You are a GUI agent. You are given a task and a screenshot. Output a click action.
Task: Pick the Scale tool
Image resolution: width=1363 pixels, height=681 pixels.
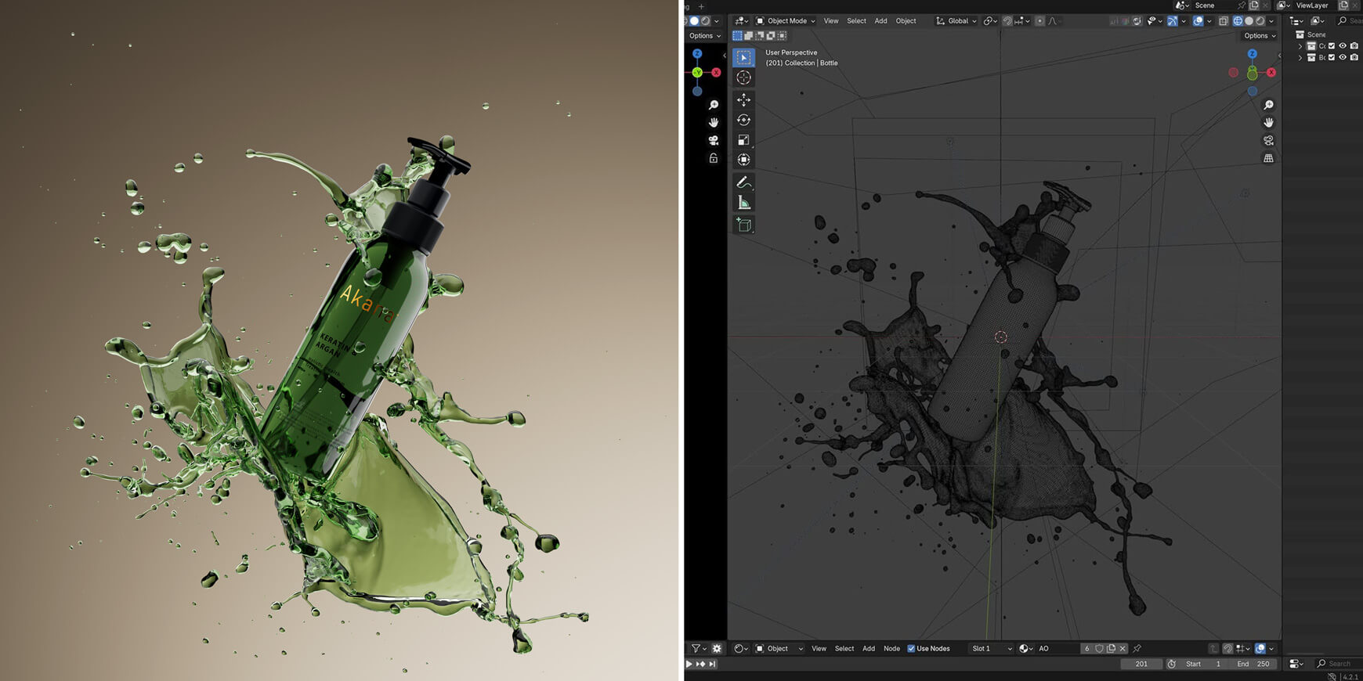(743, 139)
